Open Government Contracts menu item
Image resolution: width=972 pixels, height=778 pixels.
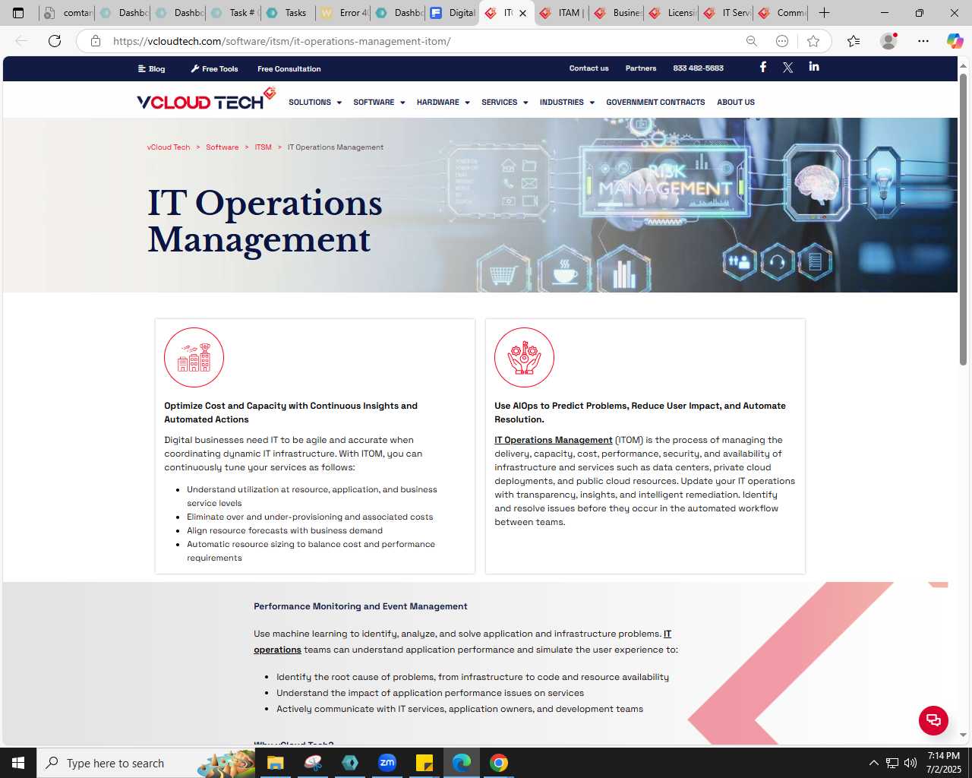click(x=655, y=102)
